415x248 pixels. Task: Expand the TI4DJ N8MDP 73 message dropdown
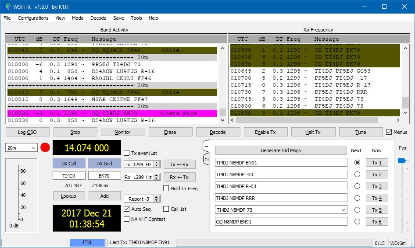click(343, 210)
